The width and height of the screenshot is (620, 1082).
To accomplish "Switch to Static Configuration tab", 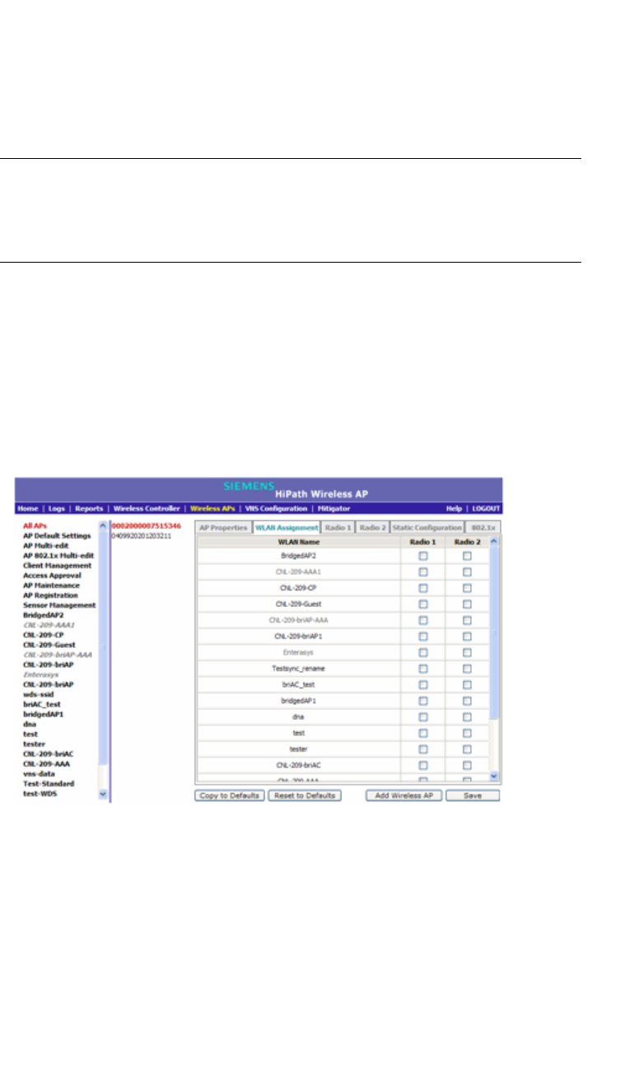I will coord(427,528).
